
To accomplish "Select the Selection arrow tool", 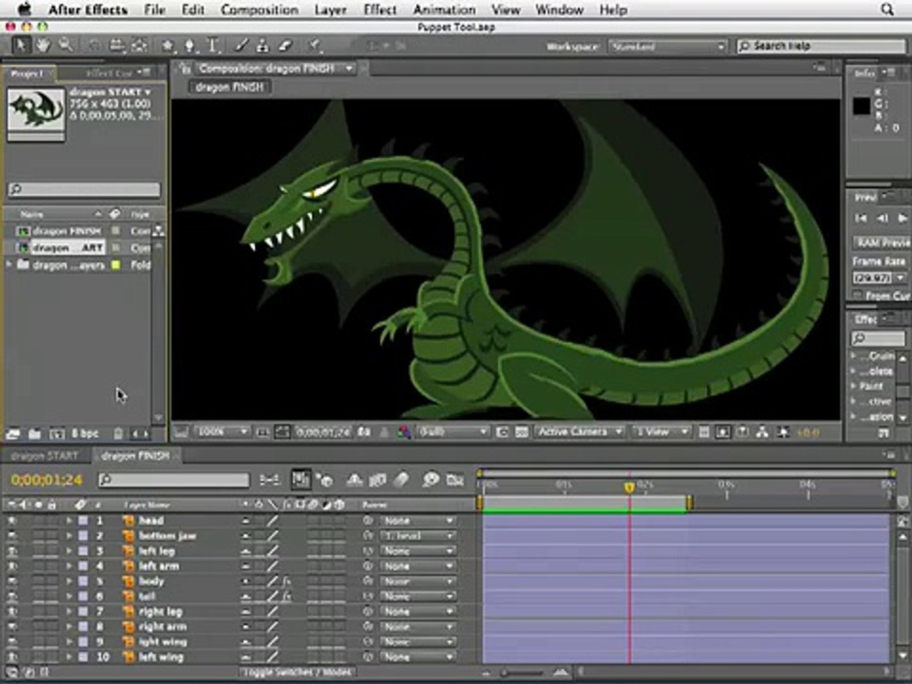I will click(x=20, y=45).
